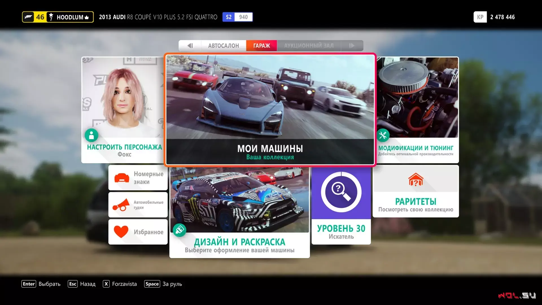Open the Аукционный зал tab
This screenshot has height=305, width=542.
309,45
